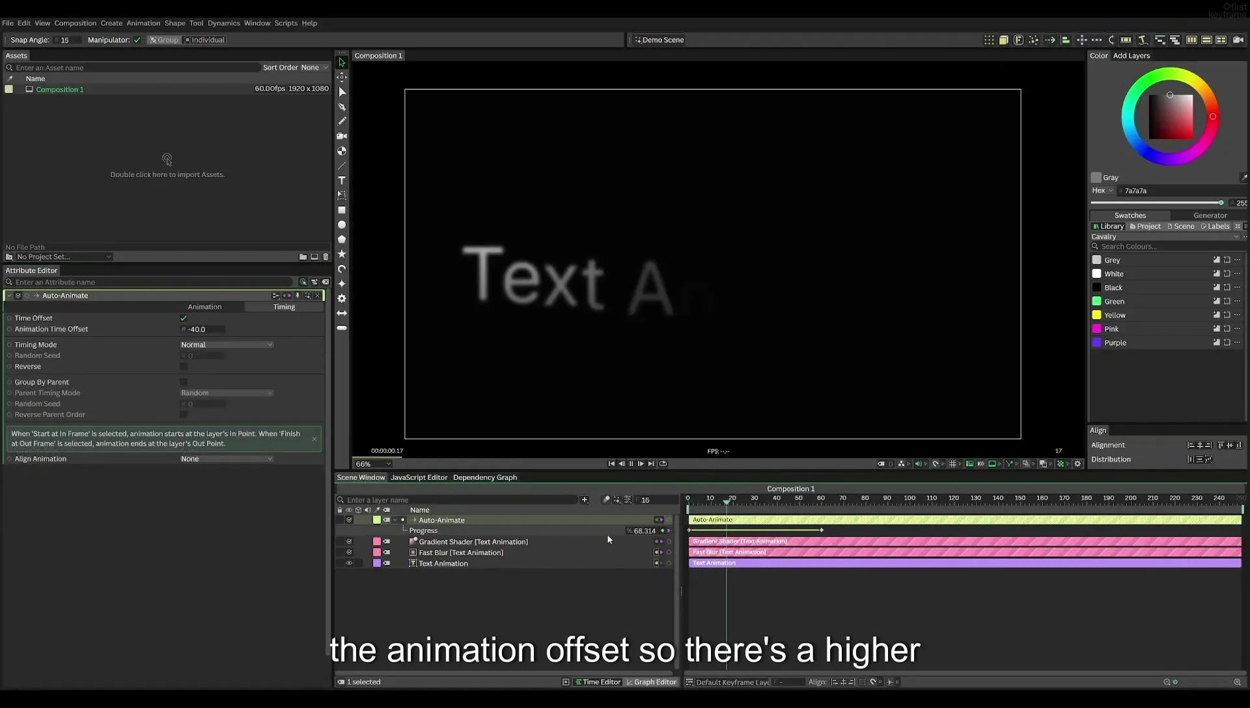Open the viewport zoom 66% dropdown

click(x=374, y=464)
